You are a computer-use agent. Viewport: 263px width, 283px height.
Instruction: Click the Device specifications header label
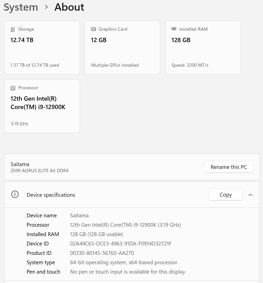click(x=51, y=195)
